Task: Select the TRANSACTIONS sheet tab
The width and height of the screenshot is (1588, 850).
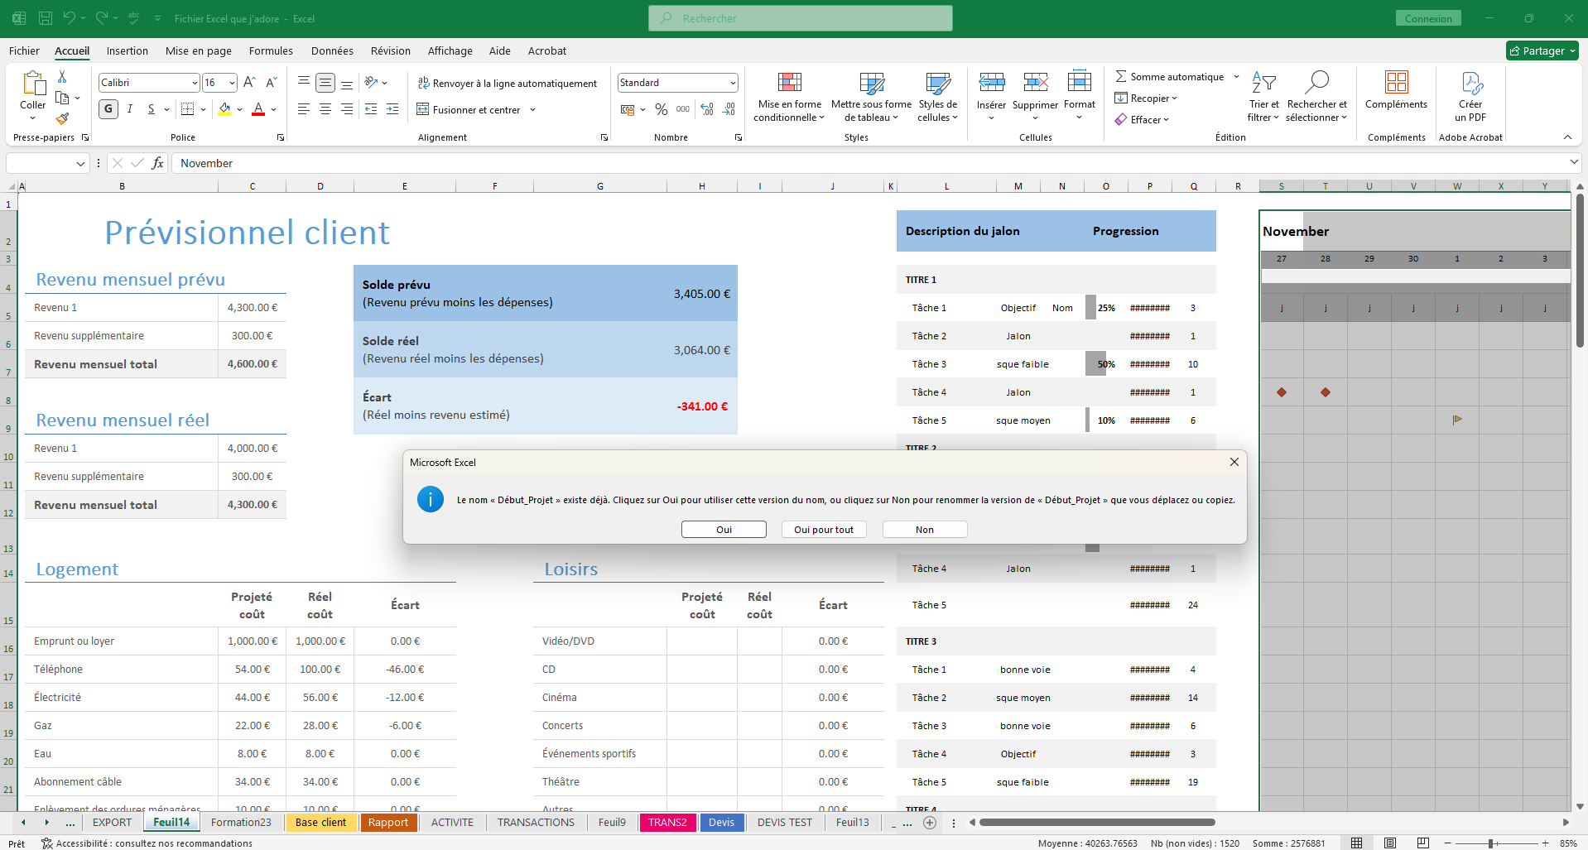Action: pos(535,822)
